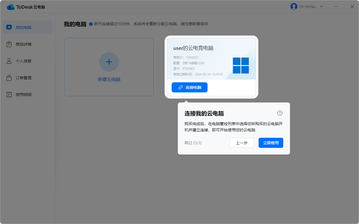The image size is (359, 224).
Task: Select 个人信息 from the sidebar
Action: point(27,61)
